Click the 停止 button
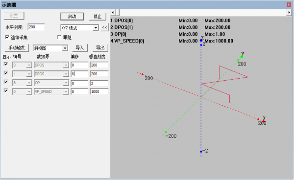 coord(98,17)
